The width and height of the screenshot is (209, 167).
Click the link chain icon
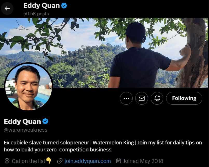click(60, 161)
